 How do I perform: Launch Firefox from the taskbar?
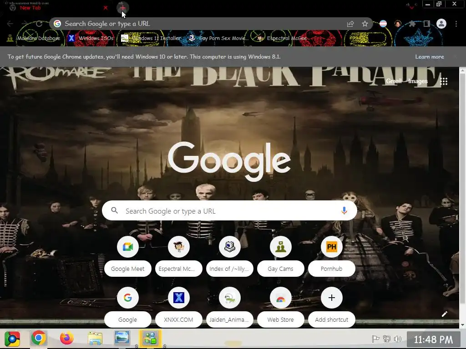click(x=66, y=338)
